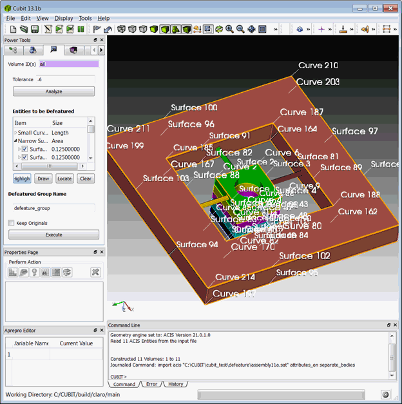Click the Tolerance input field

(64, 79)
